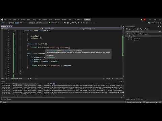This screenshot has width=162, height=121.
Task: Open the Window menu
Action: 64,19
